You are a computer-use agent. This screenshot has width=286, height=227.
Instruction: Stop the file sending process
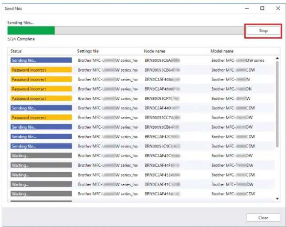tap(263, 31)
